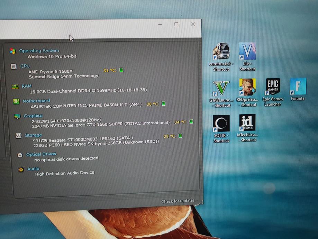Click the green Storage temperature indicator

pos(180,136)
